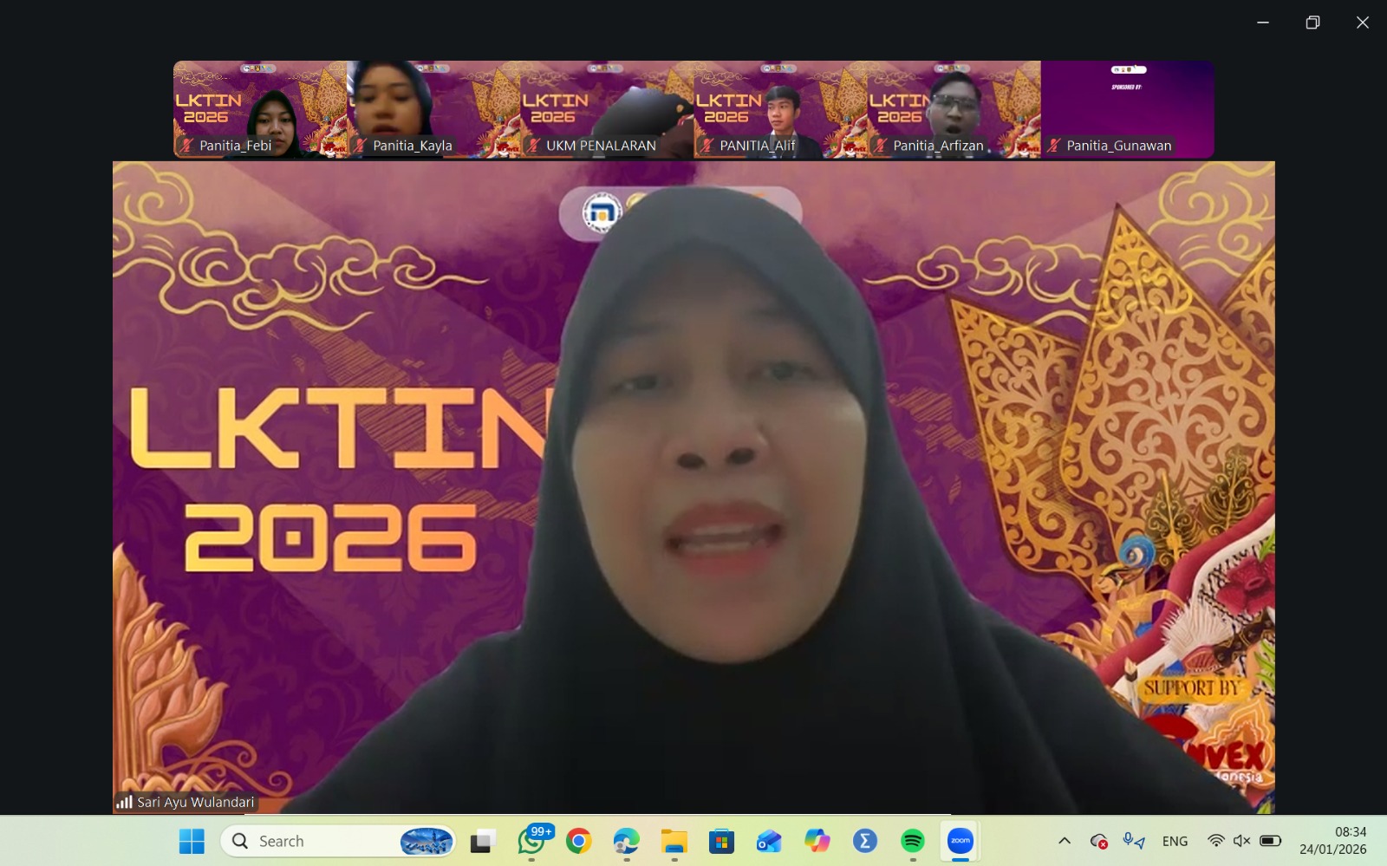Click the weather widget on the taskbar
This screenshot has height=866, width=1387.
[425, 841]
